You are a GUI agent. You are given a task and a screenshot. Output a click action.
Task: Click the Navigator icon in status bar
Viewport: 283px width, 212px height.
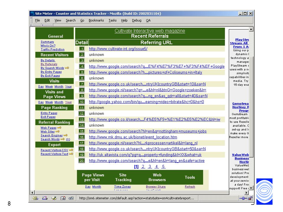pyautogui.click(x=35, y=198)
